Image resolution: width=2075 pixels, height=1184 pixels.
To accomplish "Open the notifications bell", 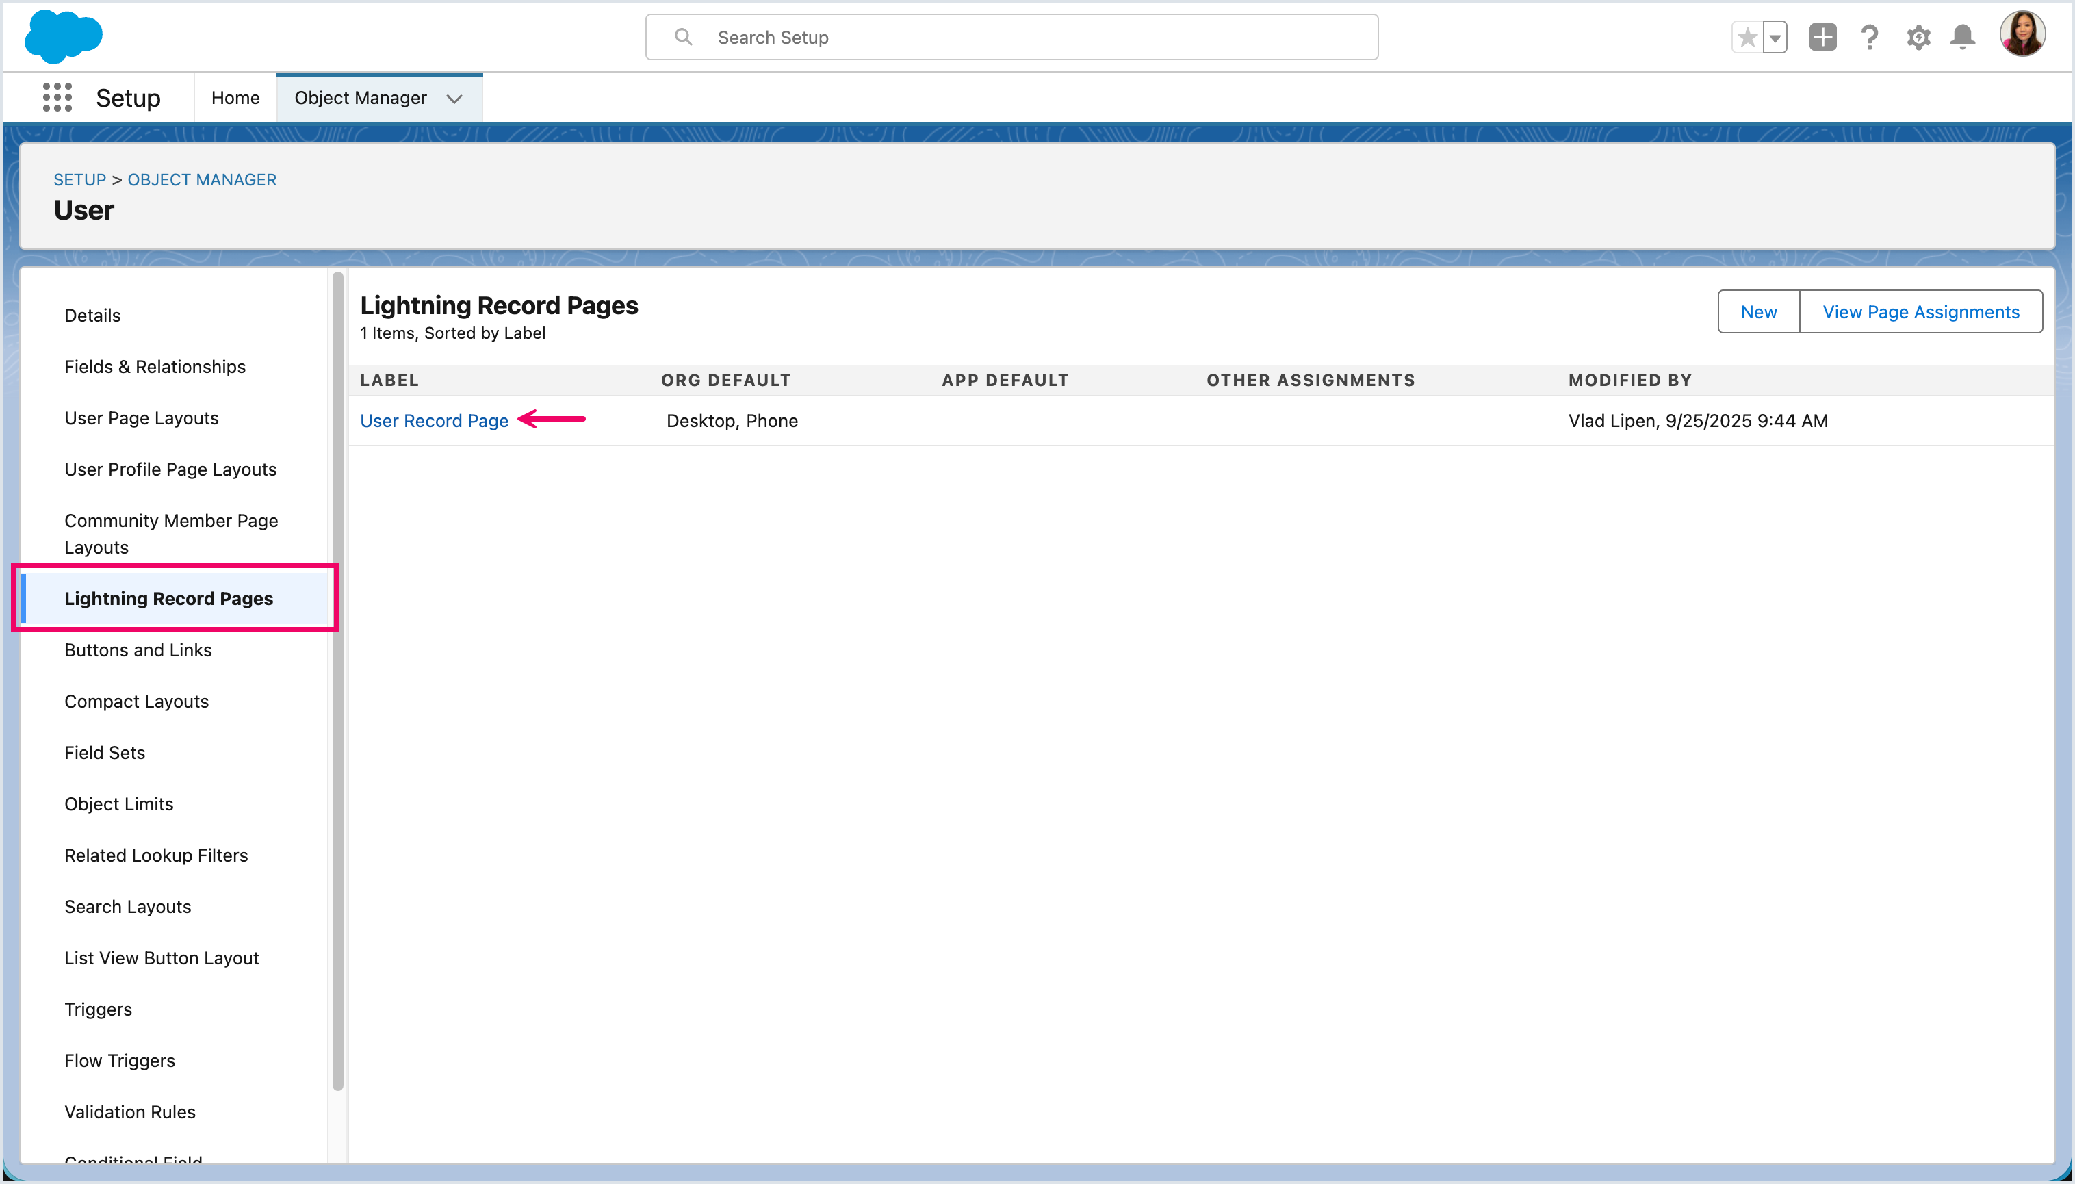I will click(x=1963, y=38).
